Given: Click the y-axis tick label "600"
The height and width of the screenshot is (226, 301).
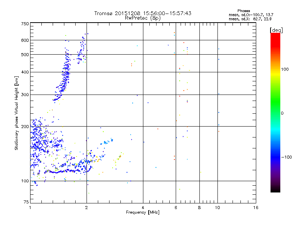Looking at the screenshot, I should (25, 40).
